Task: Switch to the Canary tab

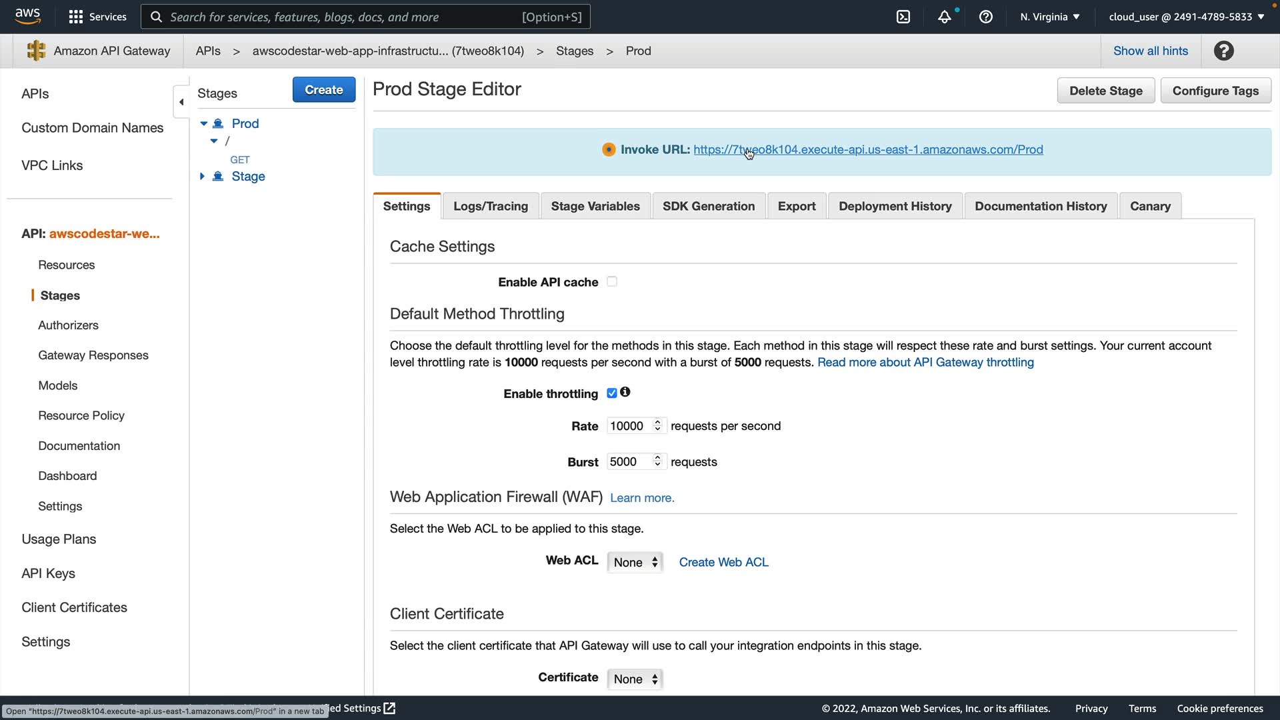Action: click(1150, 206)
